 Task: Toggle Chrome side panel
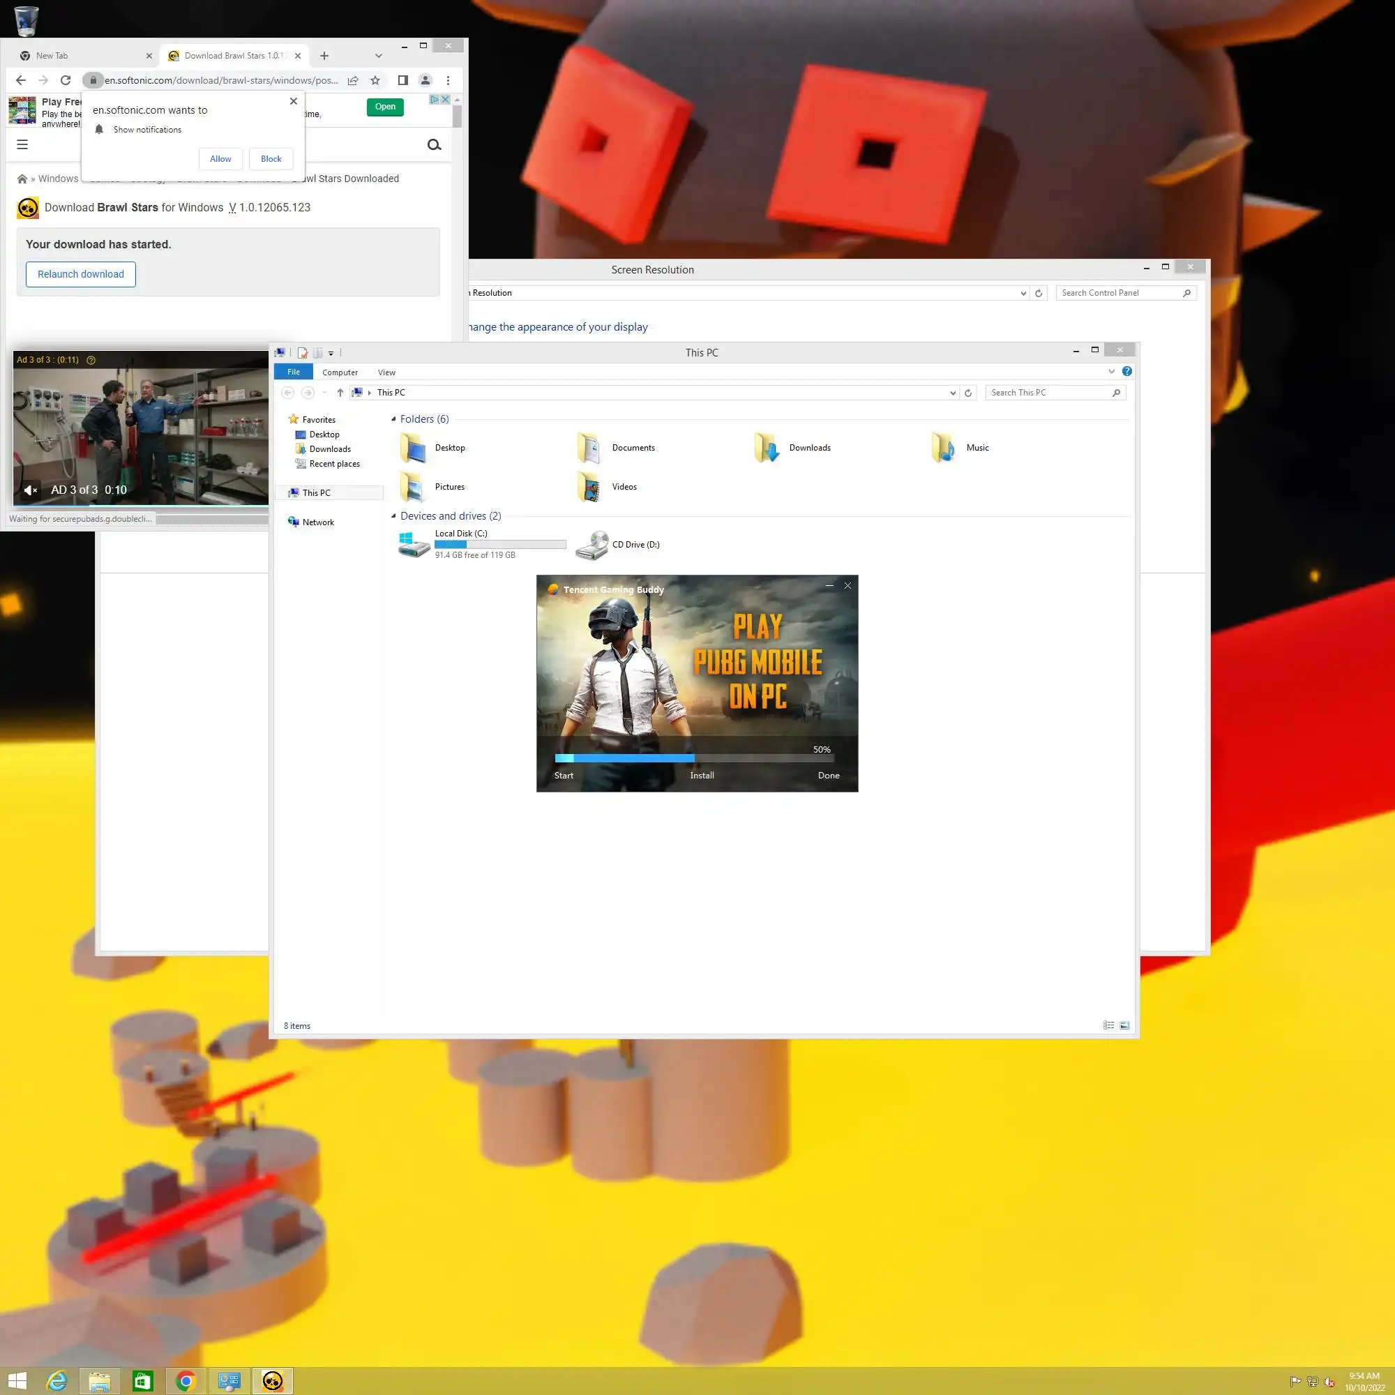click(403, 80)
